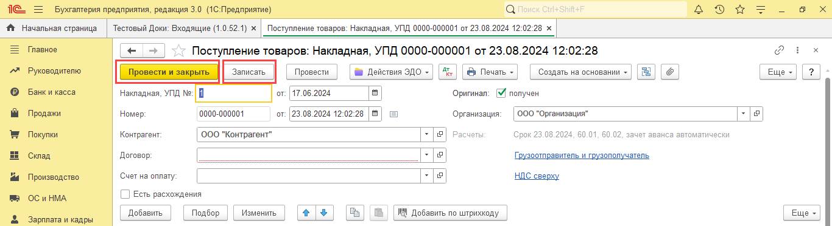Enable Есть расхождения checkbox
The height and width of the screenshot is (226, 832).
[x=125, y=194]
